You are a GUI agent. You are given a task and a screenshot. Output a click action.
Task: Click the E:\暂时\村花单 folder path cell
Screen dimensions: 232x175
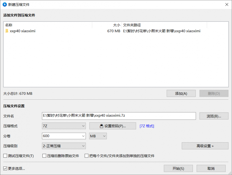[162, 31]
